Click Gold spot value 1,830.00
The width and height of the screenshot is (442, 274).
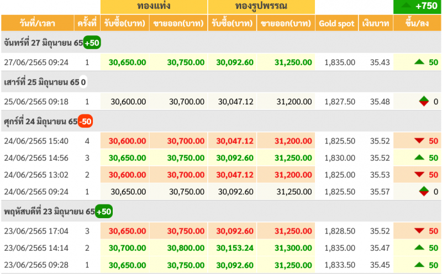340,158
